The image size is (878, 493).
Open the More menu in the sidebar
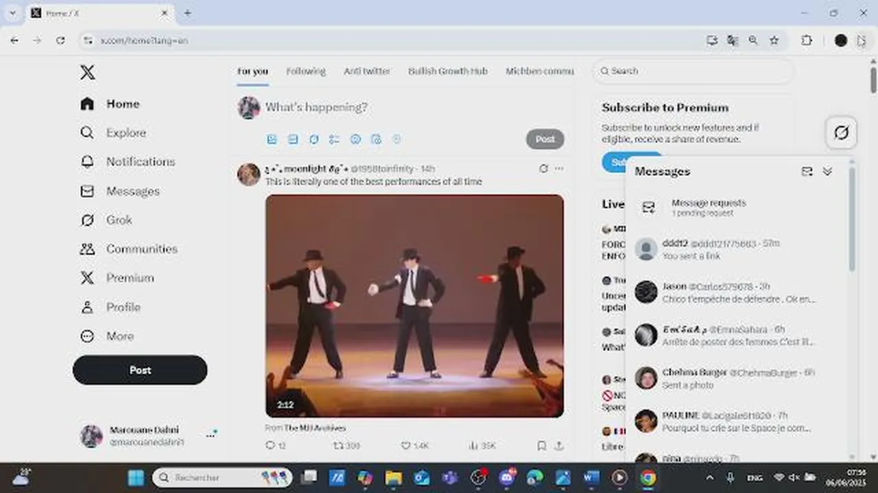[107, 336]
